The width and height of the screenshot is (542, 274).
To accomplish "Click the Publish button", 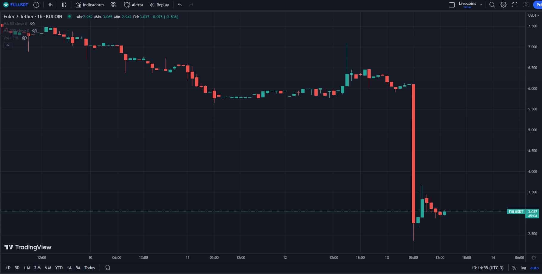I will (538, 5).
